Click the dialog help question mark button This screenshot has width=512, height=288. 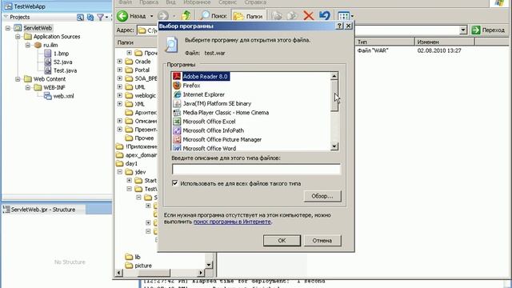[x=339, y=26]
